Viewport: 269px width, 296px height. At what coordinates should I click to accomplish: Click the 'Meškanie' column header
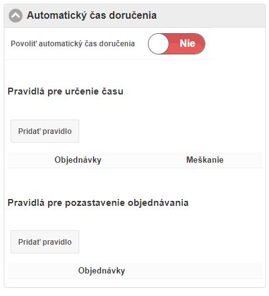pyautogui.click(x=205, y=160)
